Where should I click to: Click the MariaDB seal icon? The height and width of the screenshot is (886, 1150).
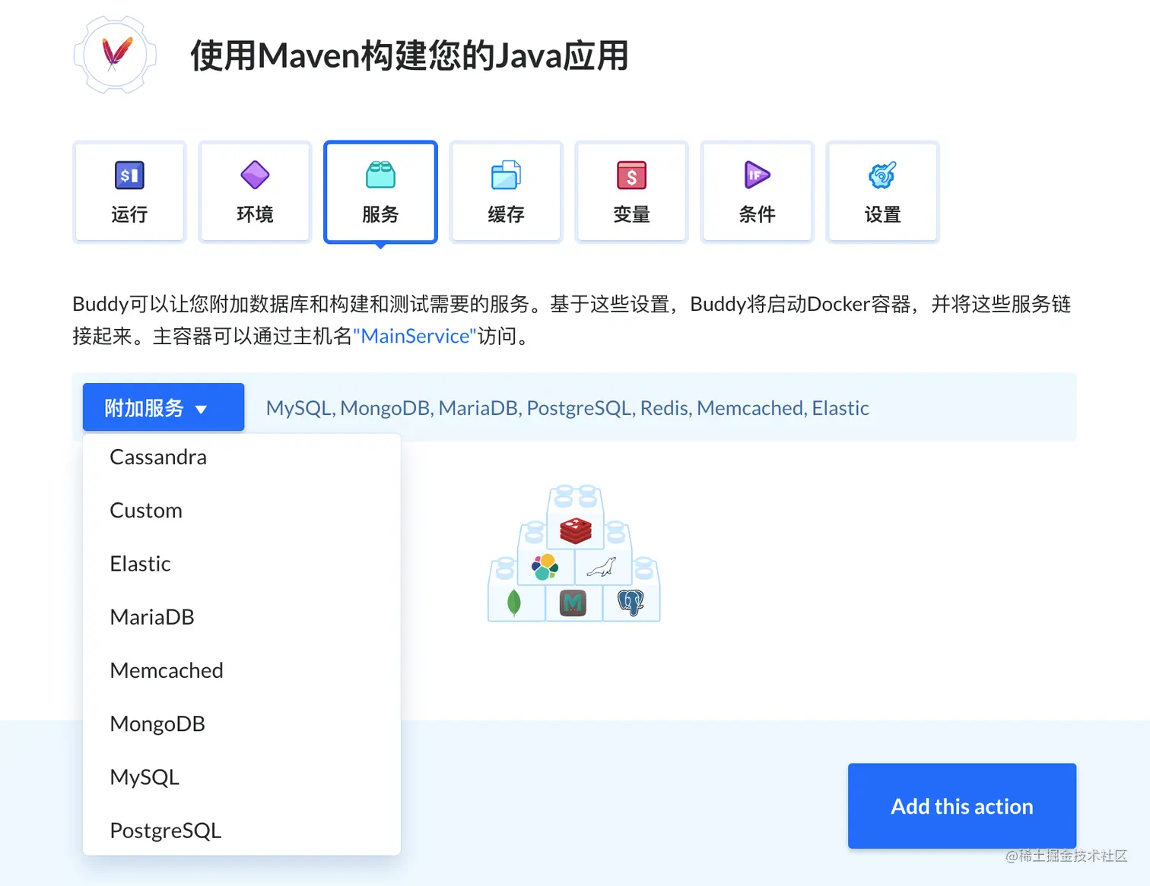click(601, 568)
